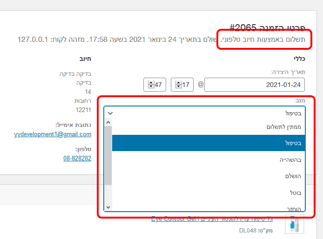Click the status list scrollbar thumb

pos(108,155)
